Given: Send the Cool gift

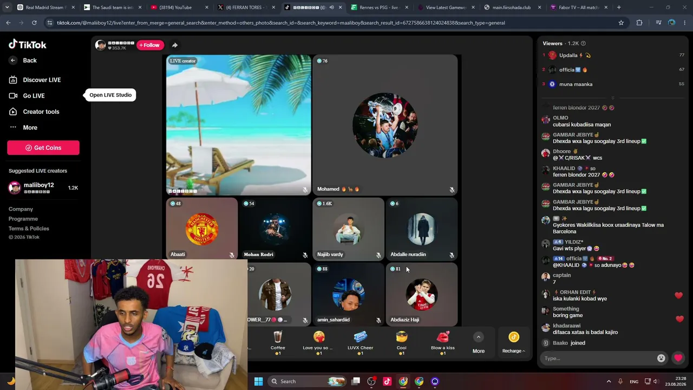Looking at the screenshot, I should click(x=401, y=343).
